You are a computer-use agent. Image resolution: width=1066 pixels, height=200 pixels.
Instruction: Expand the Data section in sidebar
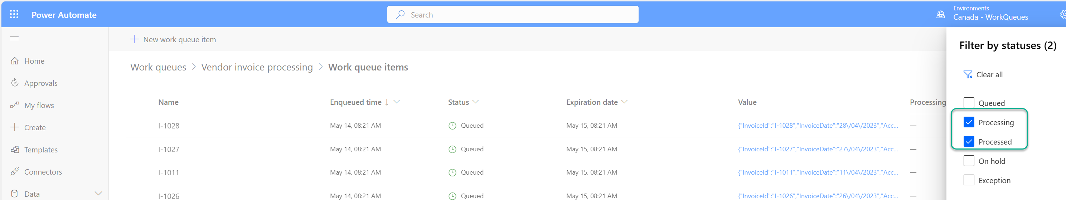pyautogui.click(x=98, y=194)
